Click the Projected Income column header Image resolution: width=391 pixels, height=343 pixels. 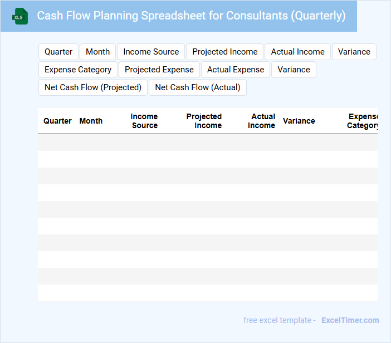click(204, 121)
